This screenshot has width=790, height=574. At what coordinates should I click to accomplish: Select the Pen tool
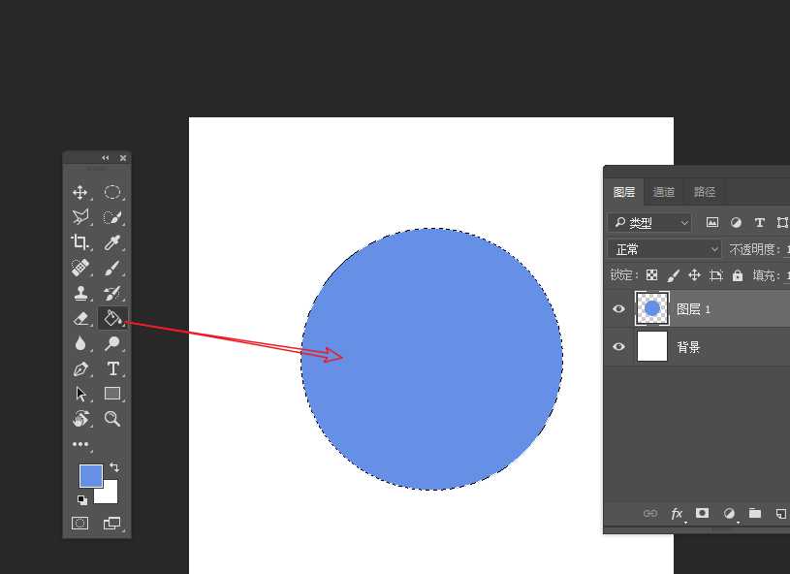tap(80, 368)
